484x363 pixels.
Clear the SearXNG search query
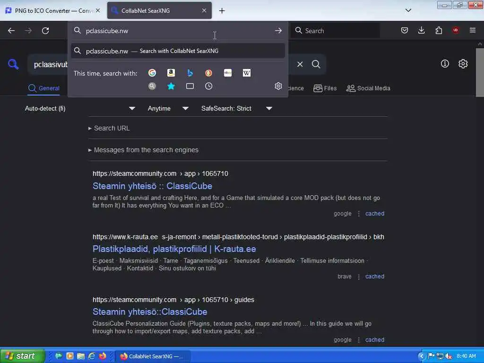(300, 64)
